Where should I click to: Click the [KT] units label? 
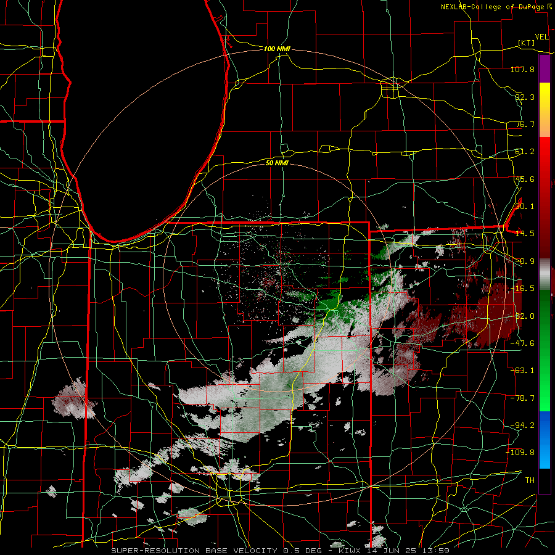coord(527,43)
